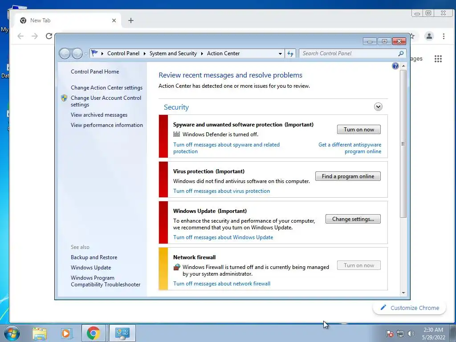Collapse the Security section chevron
The width and height of the screenshot is (456, 342).
click(378, 107)
